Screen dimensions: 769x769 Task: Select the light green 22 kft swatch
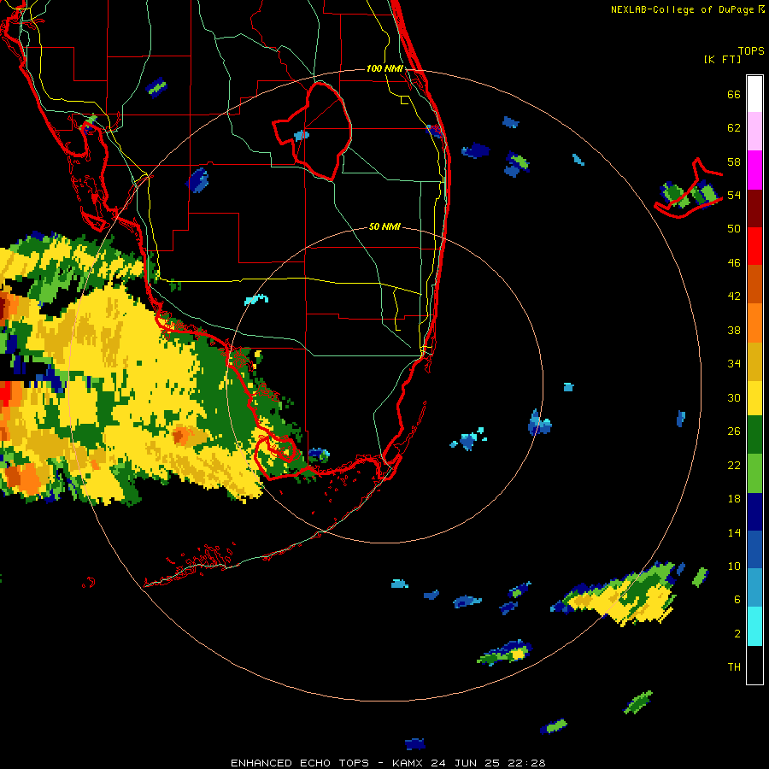pyautogui.click(x=754, y=473)
